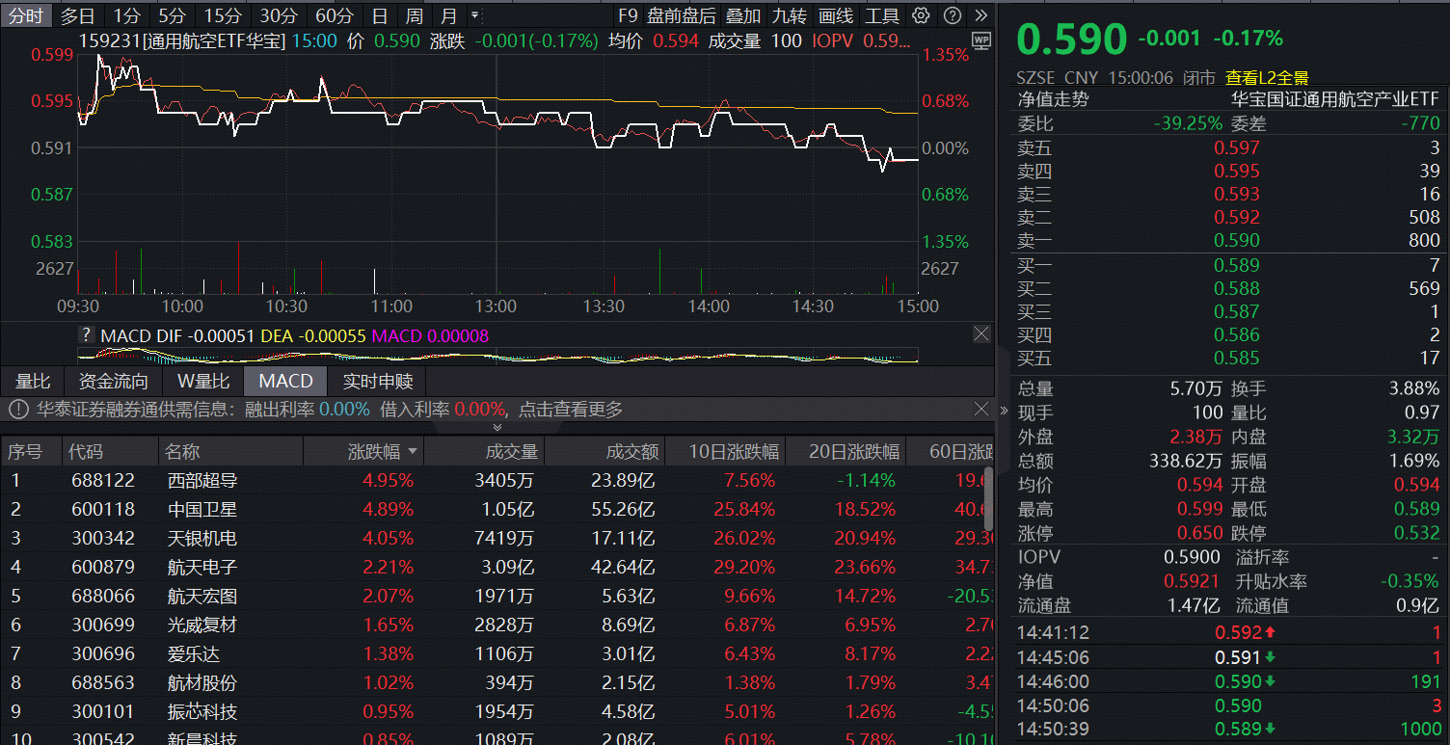
Task: Click 查看L2全景 link
Action: pyautogui.click(x=1267, y=78)
